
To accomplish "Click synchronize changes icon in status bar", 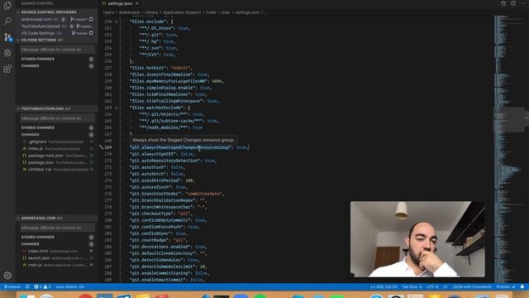I will 27,287.
